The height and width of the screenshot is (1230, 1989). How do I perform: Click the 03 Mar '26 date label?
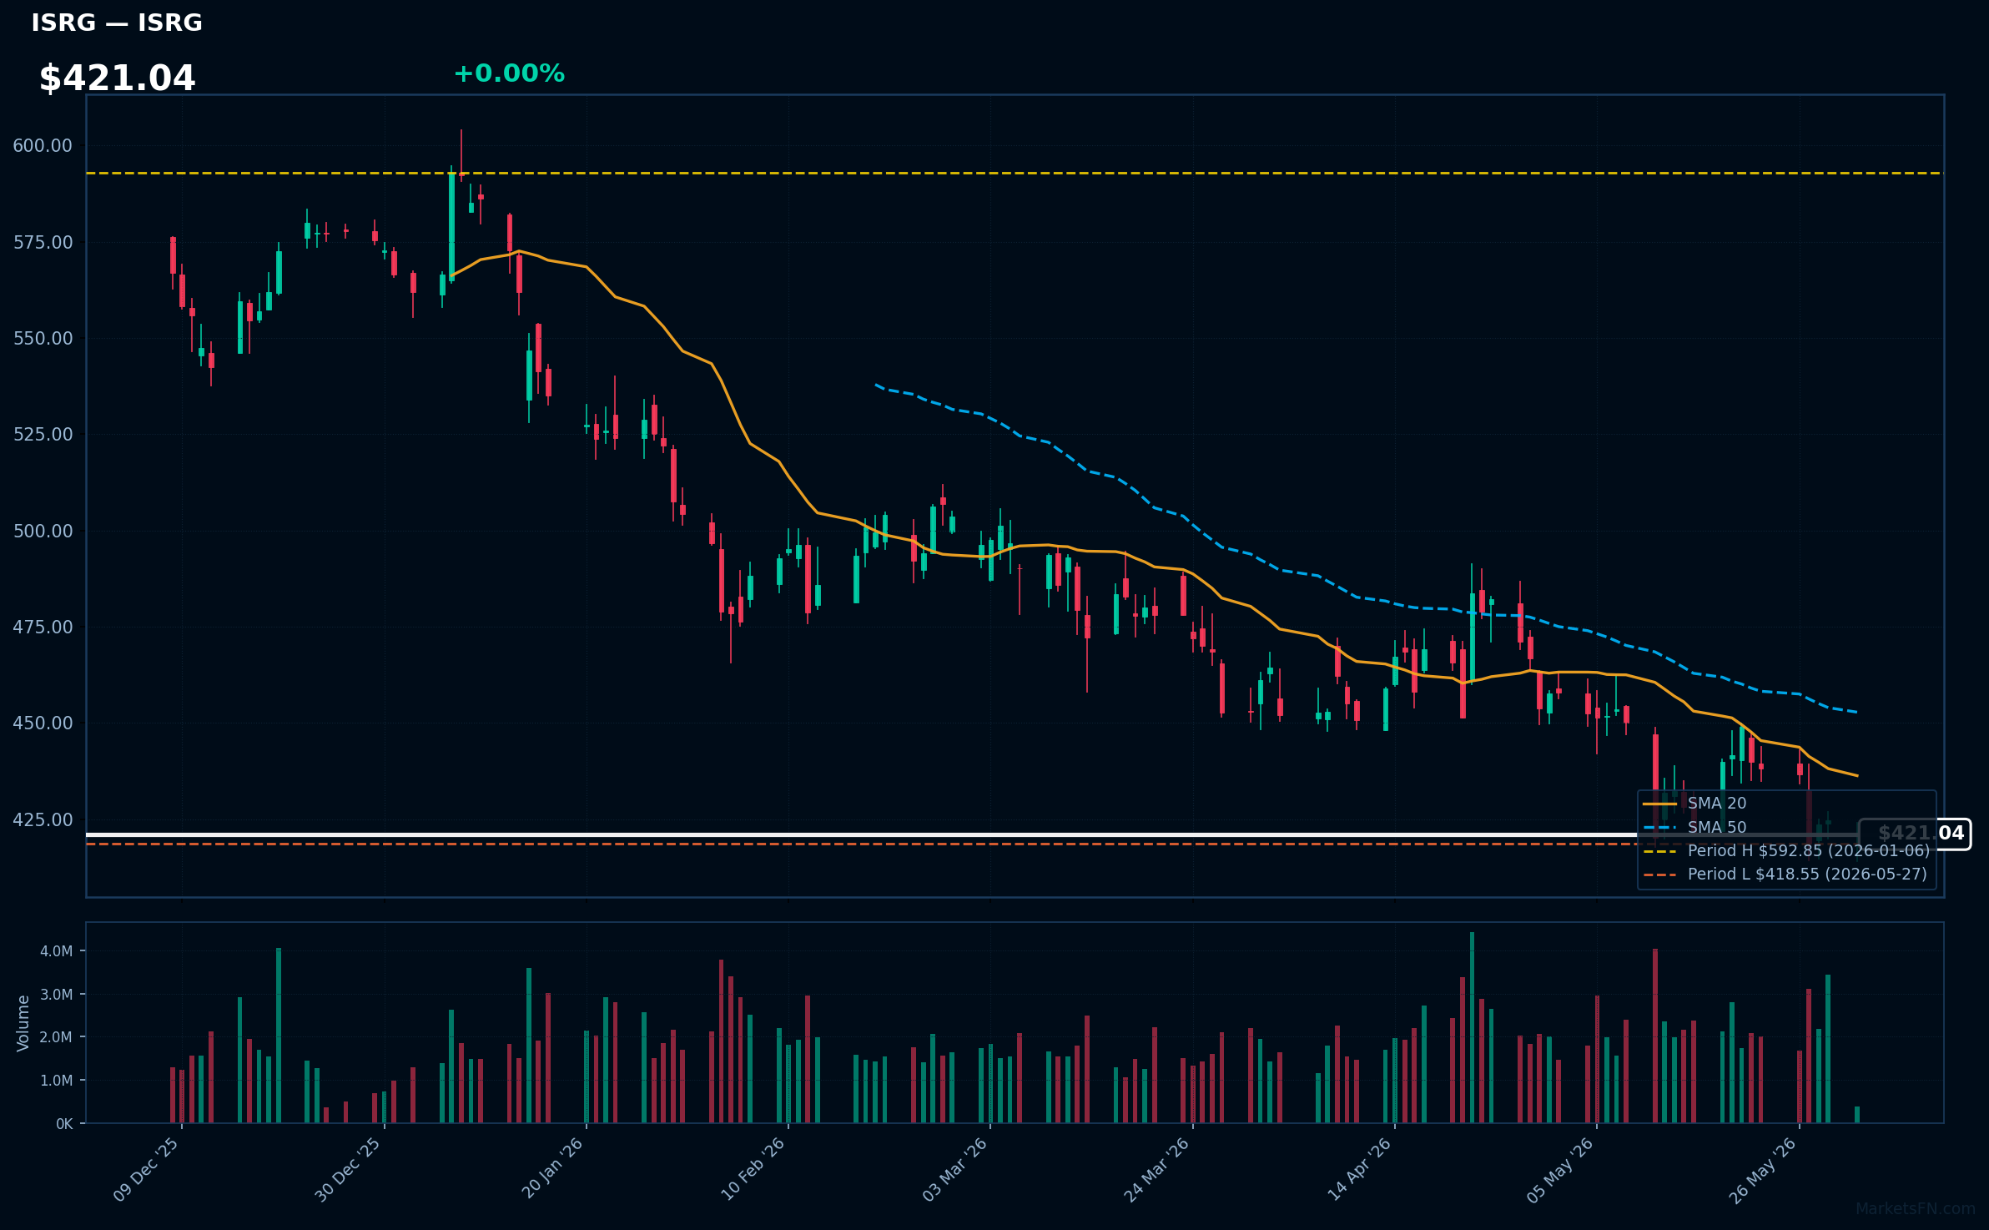coord(954,1169)
